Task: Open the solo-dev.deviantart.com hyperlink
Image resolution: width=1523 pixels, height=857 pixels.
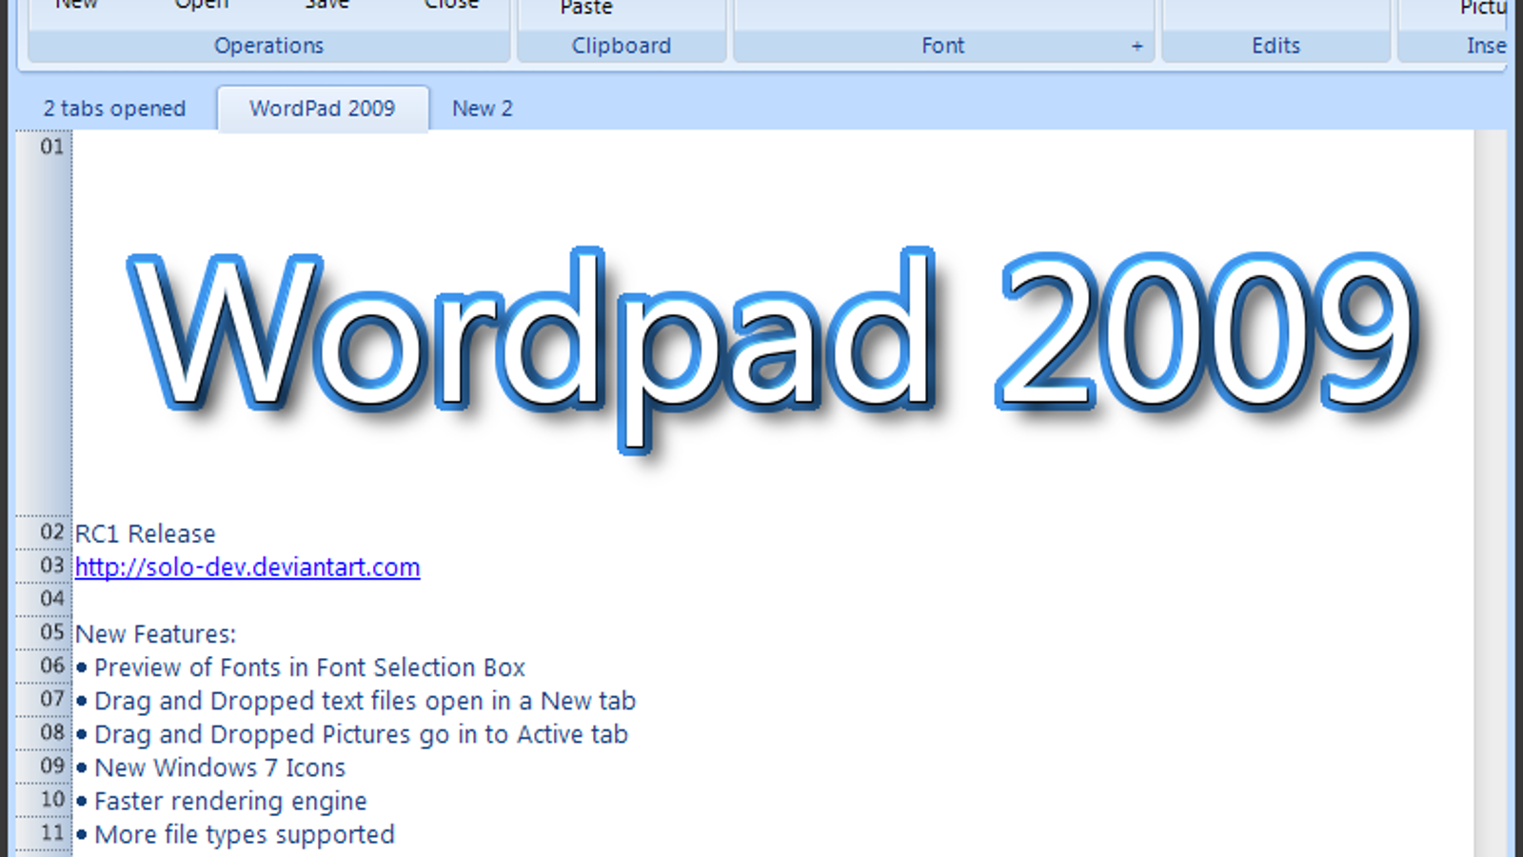Action: pos(247,568)
